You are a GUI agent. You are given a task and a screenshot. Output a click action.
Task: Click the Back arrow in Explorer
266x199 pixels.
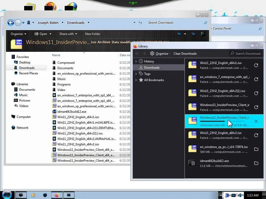pos(10,23)
